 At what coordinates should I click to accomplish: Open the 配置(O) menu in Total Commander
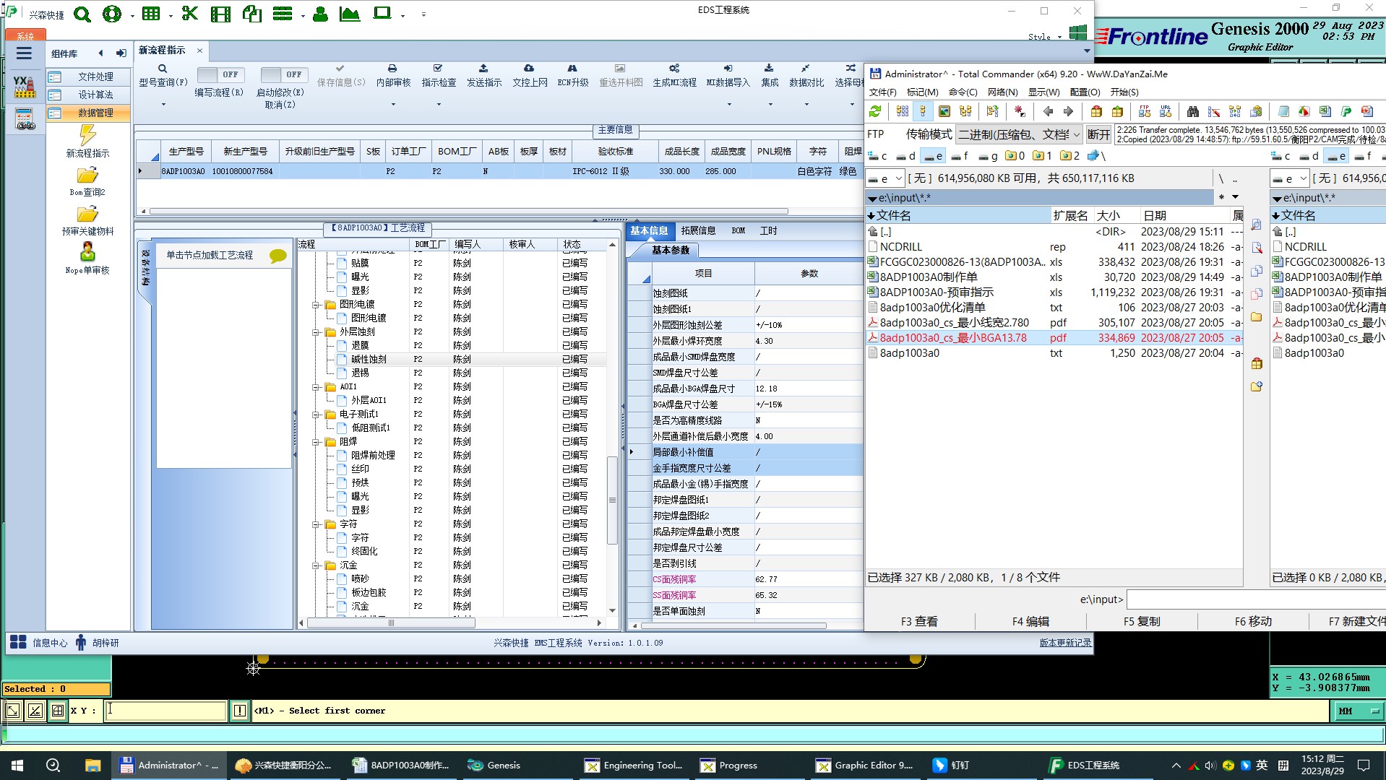(1085, 92)
